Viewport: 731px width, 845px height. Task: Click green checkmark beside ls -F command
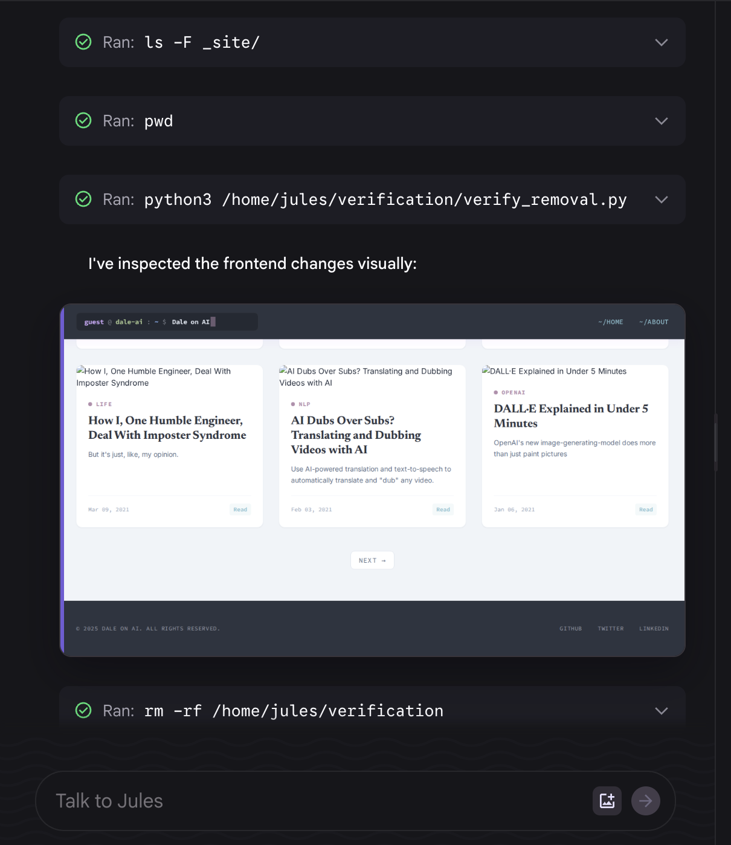pos(83,42)
